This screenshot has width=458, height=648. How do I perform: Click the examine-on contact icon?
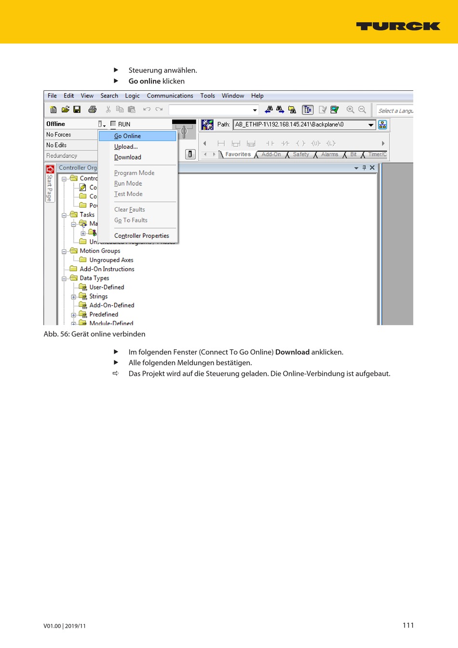(270, 143)
